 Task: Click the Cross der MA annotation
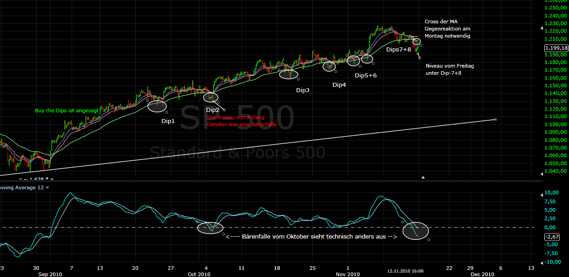[441, 21]
